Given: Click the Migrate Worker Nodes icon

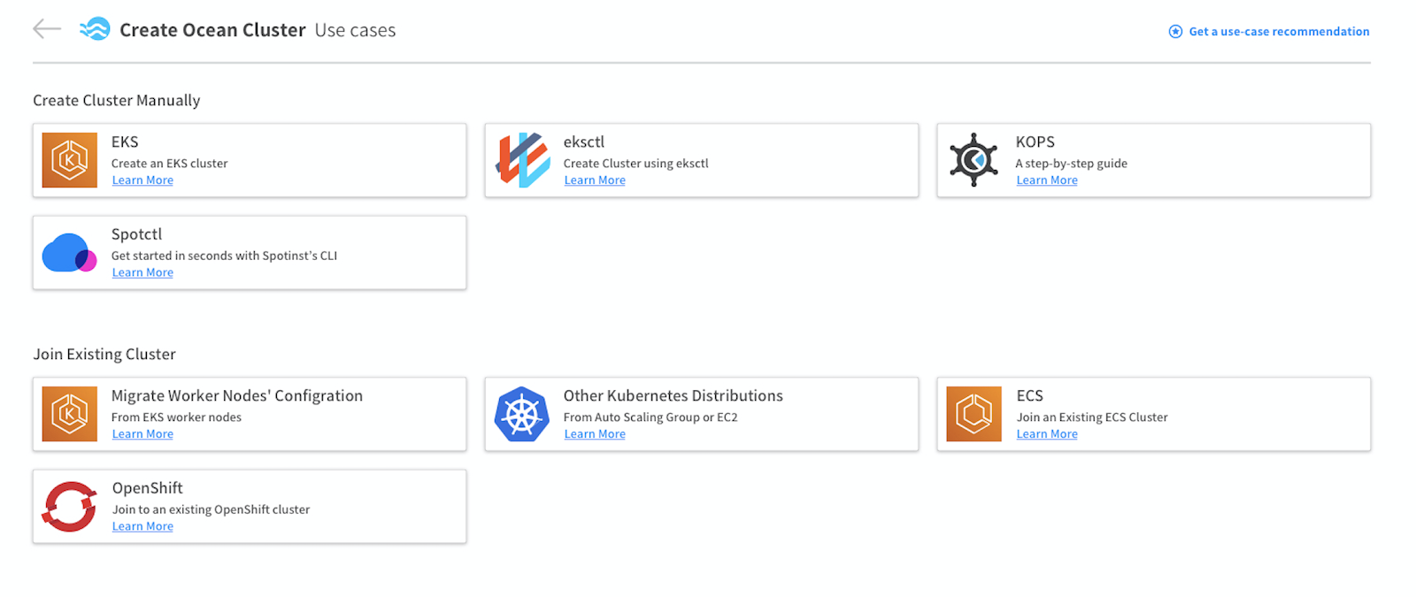Looking at the screenshot, I should click(x=70, y=414).
